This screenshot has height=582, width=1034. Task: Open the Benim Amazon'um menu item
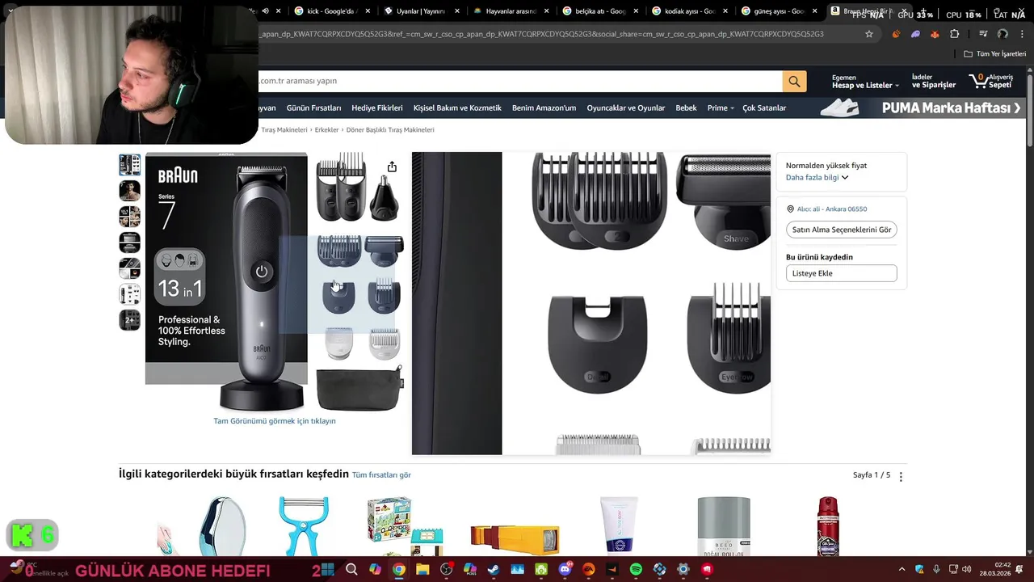click(x=544, y=108)
